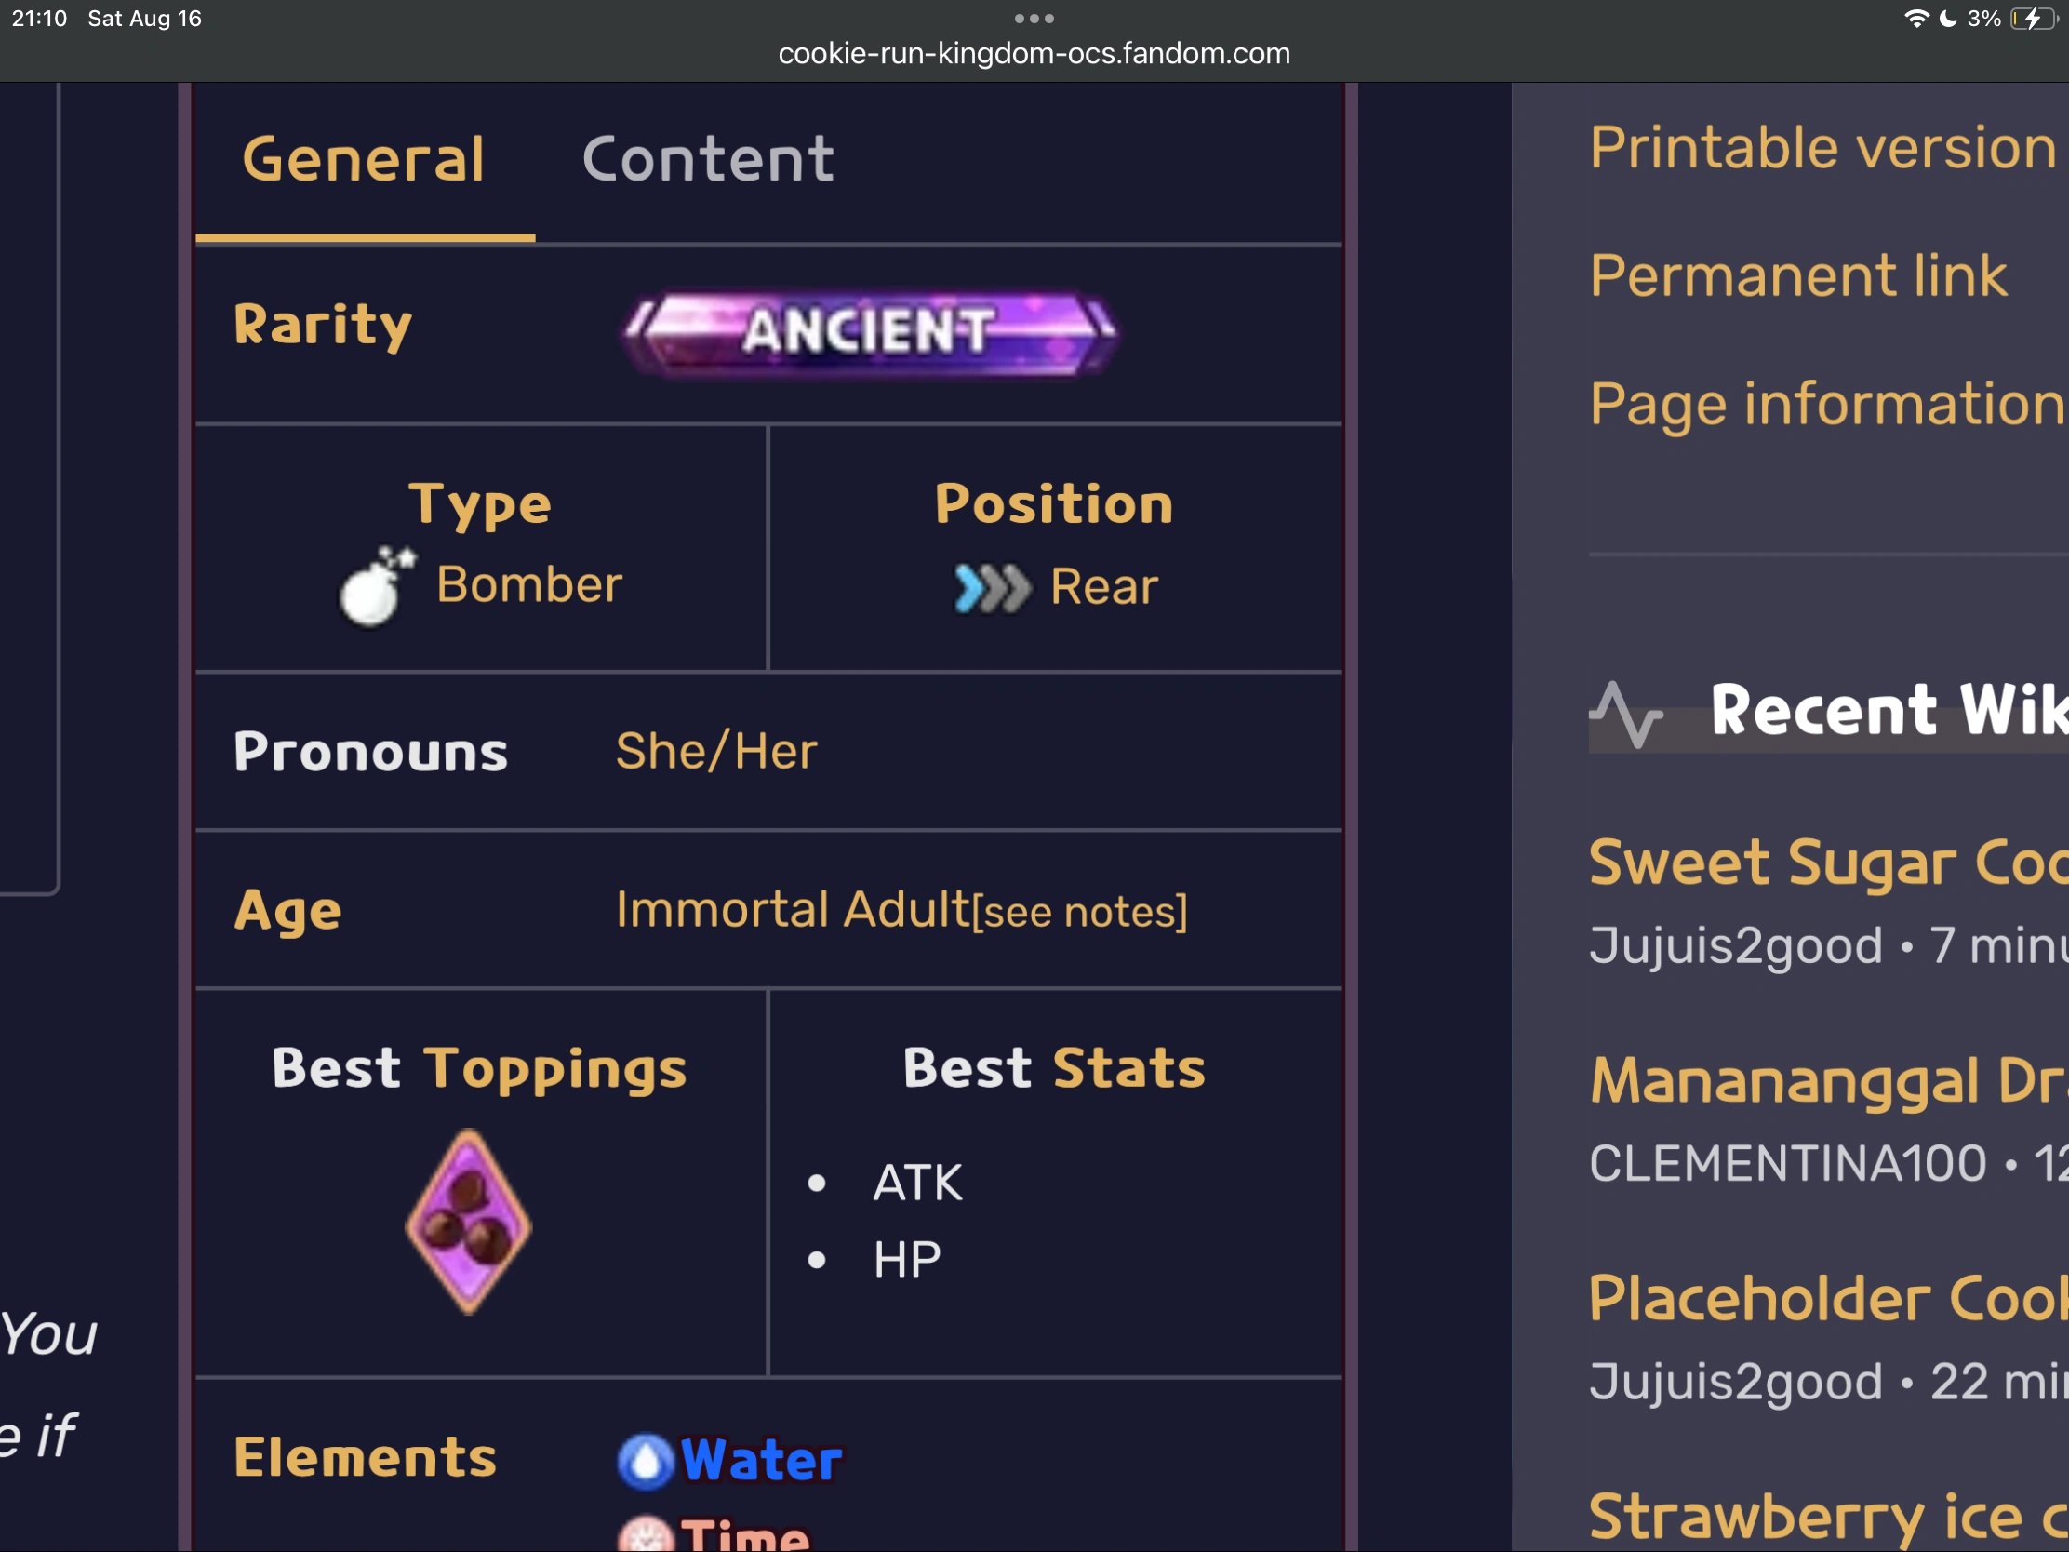Screen dimensions: 2069x1552
Task: Click the Rear position arrows icon
Action: pos(993,588)
